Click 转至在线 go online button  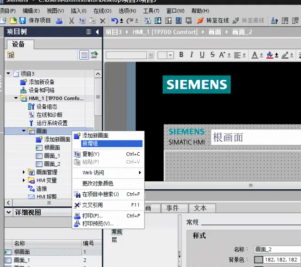tap(213, 21)
